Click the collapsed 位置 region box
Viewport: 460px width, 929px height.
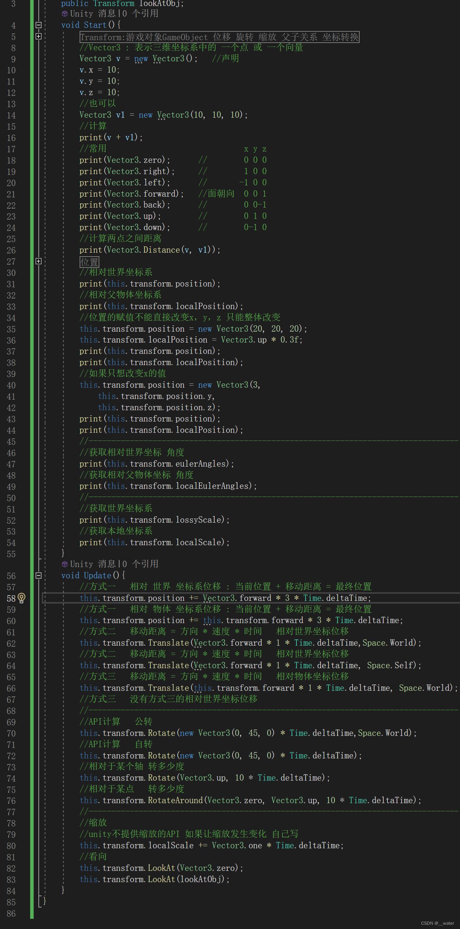coord(89,262)
